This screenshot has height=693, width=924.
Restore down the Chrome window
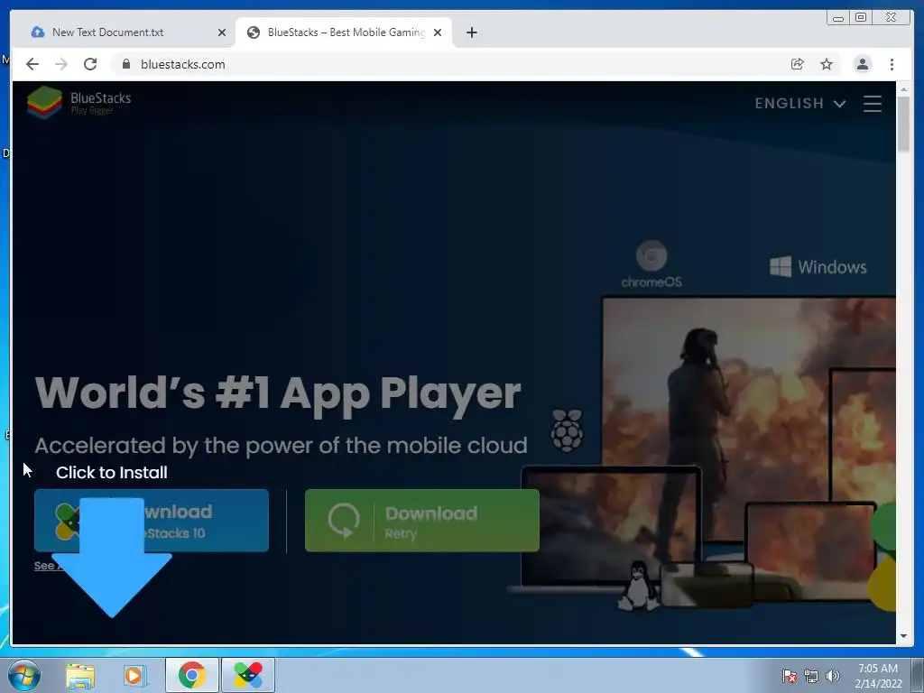[861, 18]
